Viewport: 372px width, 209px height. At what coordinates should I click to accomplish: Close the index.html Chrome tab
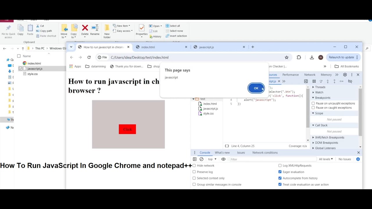186,47
